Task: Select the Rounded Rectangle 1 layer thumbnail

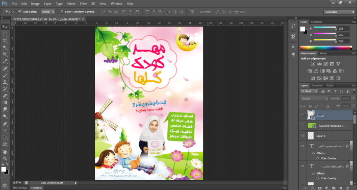Action: pyautogui.click(x=312, y=126)
